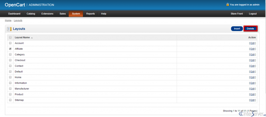The image size is (266, 117).
Task: Click 'You are logged in as admin' text
Action: pos(245,5)
